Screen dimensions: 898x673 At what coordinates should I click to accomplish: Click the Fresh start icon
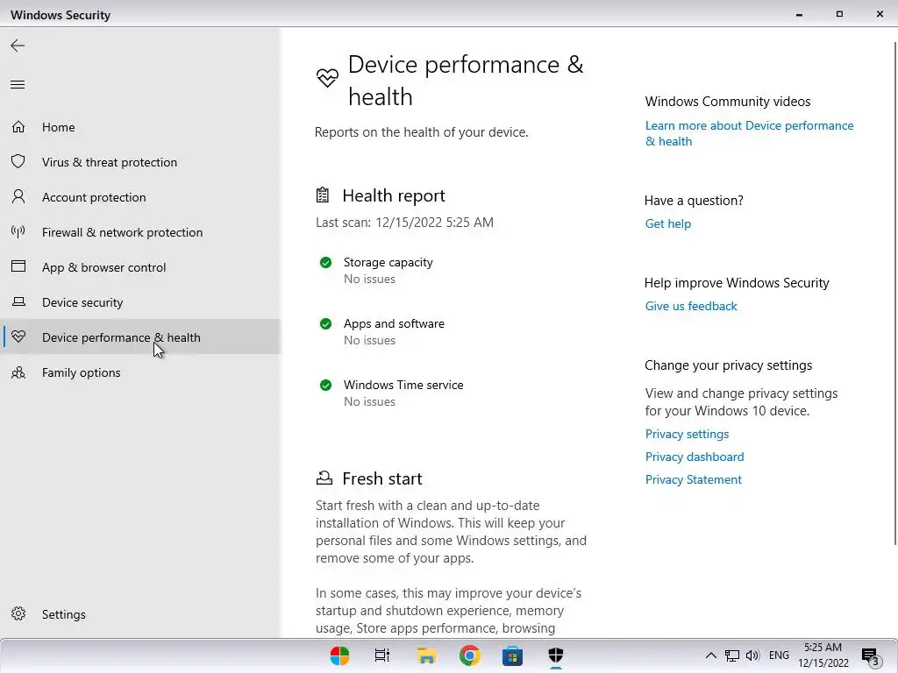[324, 478]
